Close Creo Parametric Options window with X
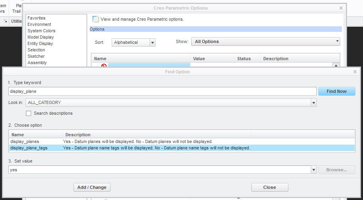The width and height of the screenshot is (363, 200). pyautogui.click(x=341, y=8)
